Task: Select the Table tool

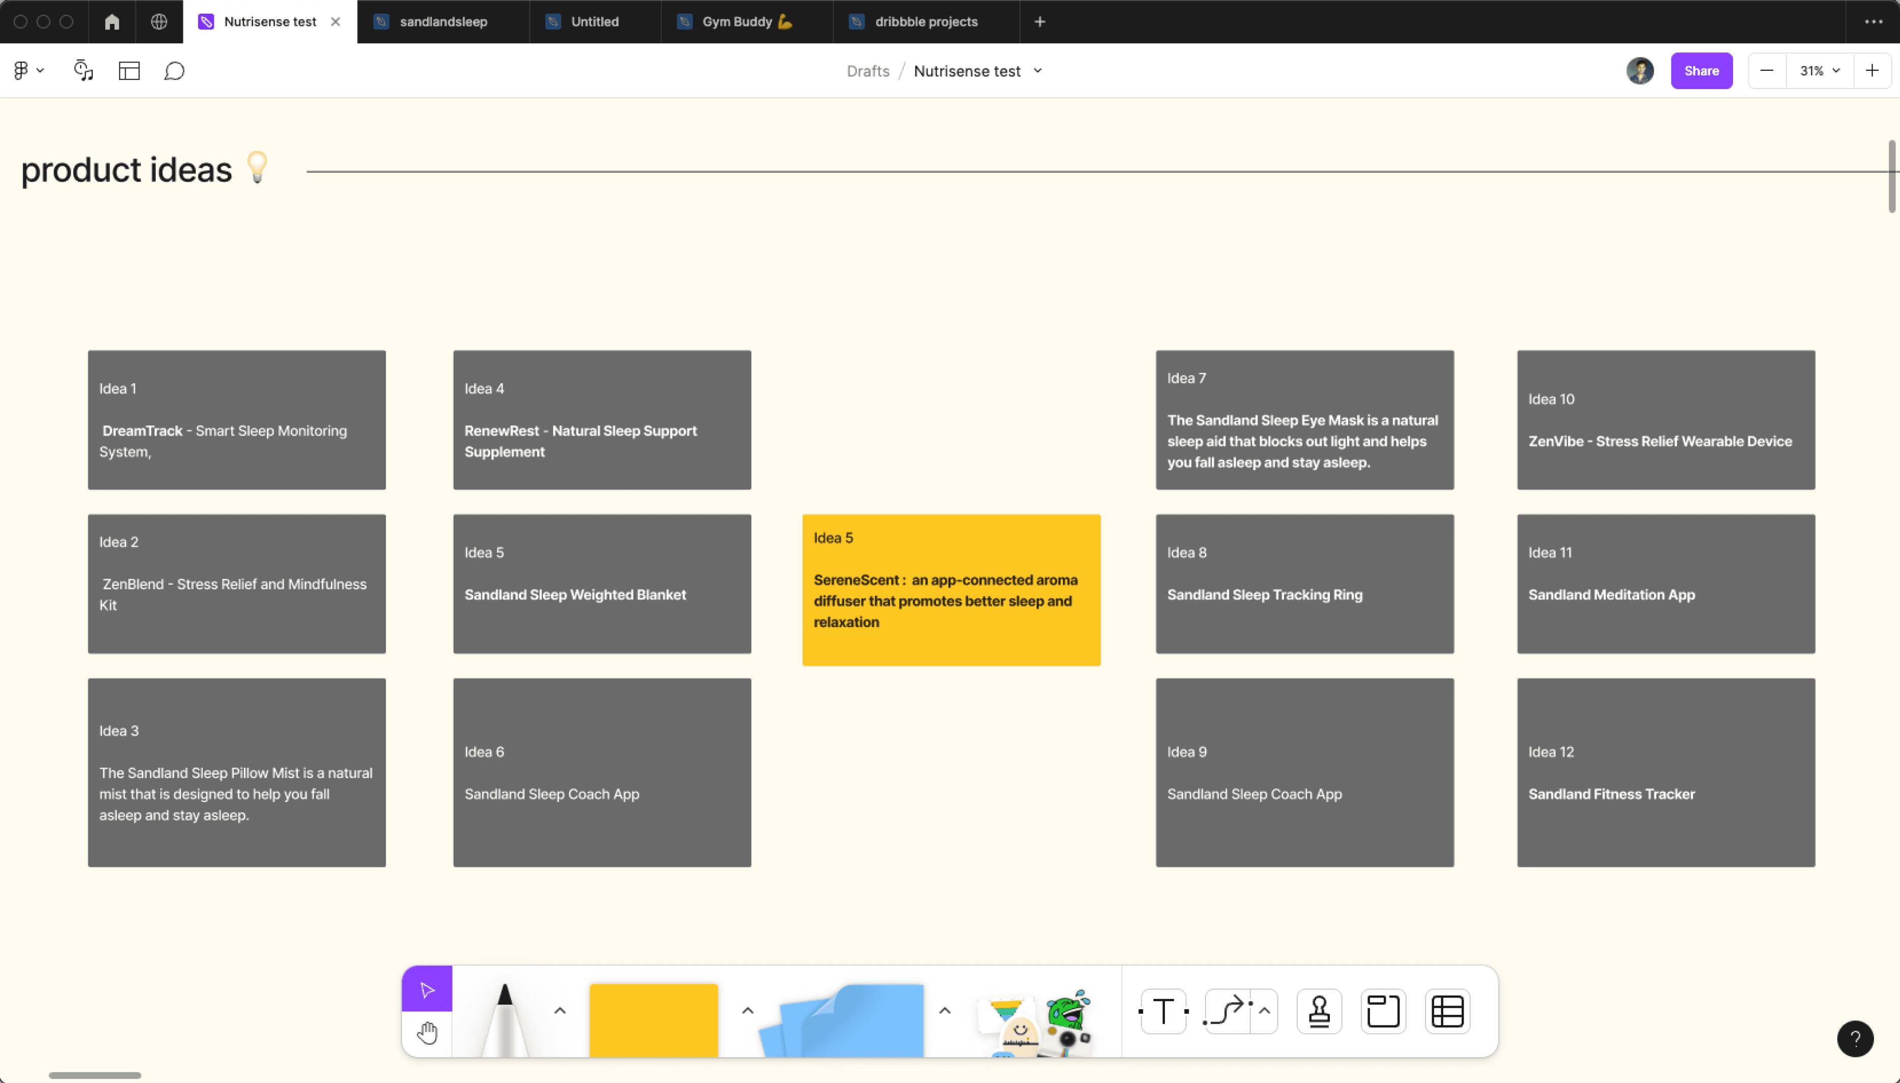Action: [x=1447, y=1012]
